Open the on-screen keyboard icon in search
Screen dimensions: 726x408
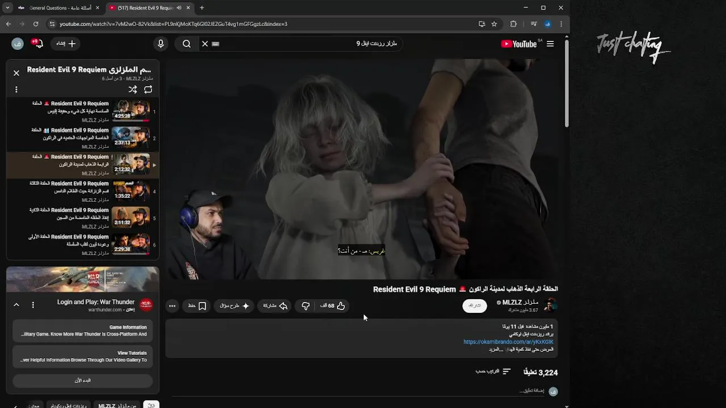[216, 44]
